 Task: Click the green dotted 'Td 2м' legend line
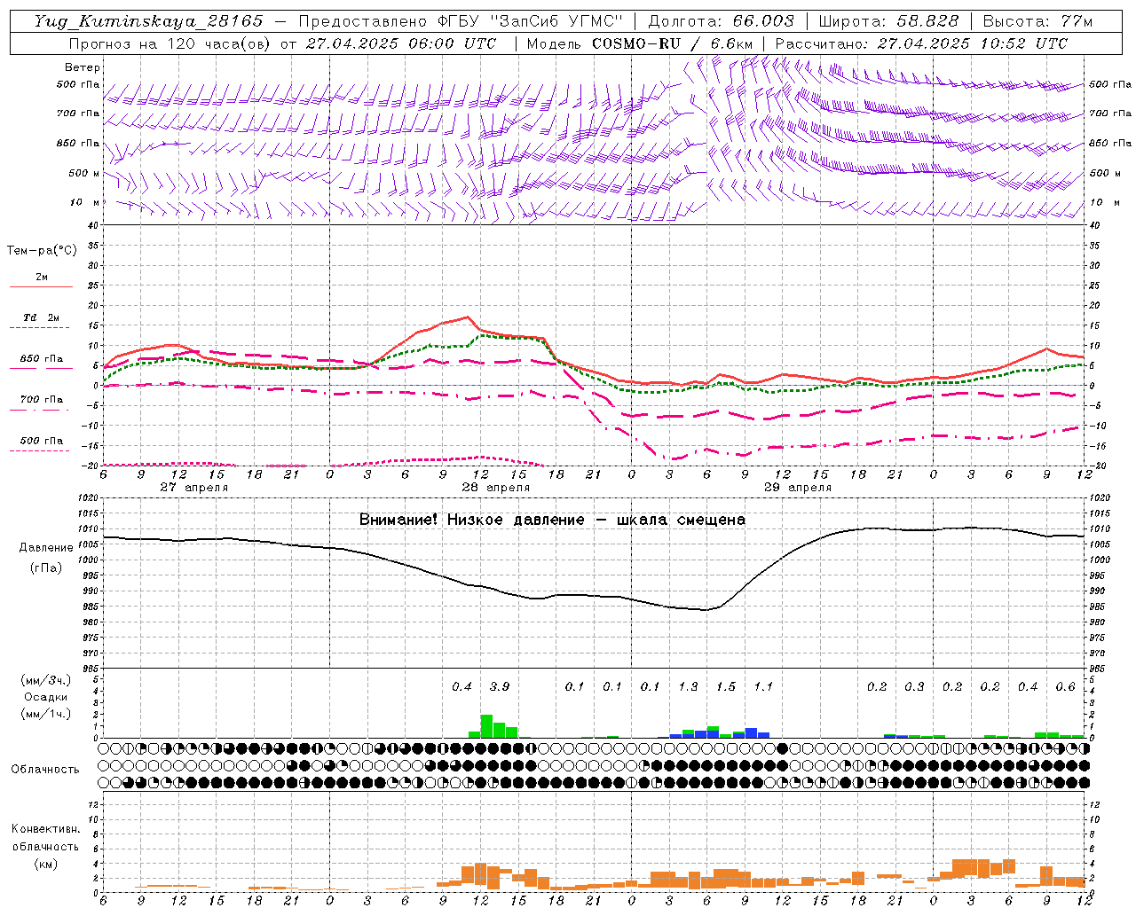click(x=39, y=328)
